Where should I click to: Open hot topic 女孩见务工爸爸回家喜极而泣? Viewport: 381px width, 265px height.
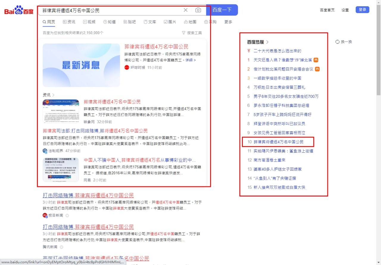279,132
